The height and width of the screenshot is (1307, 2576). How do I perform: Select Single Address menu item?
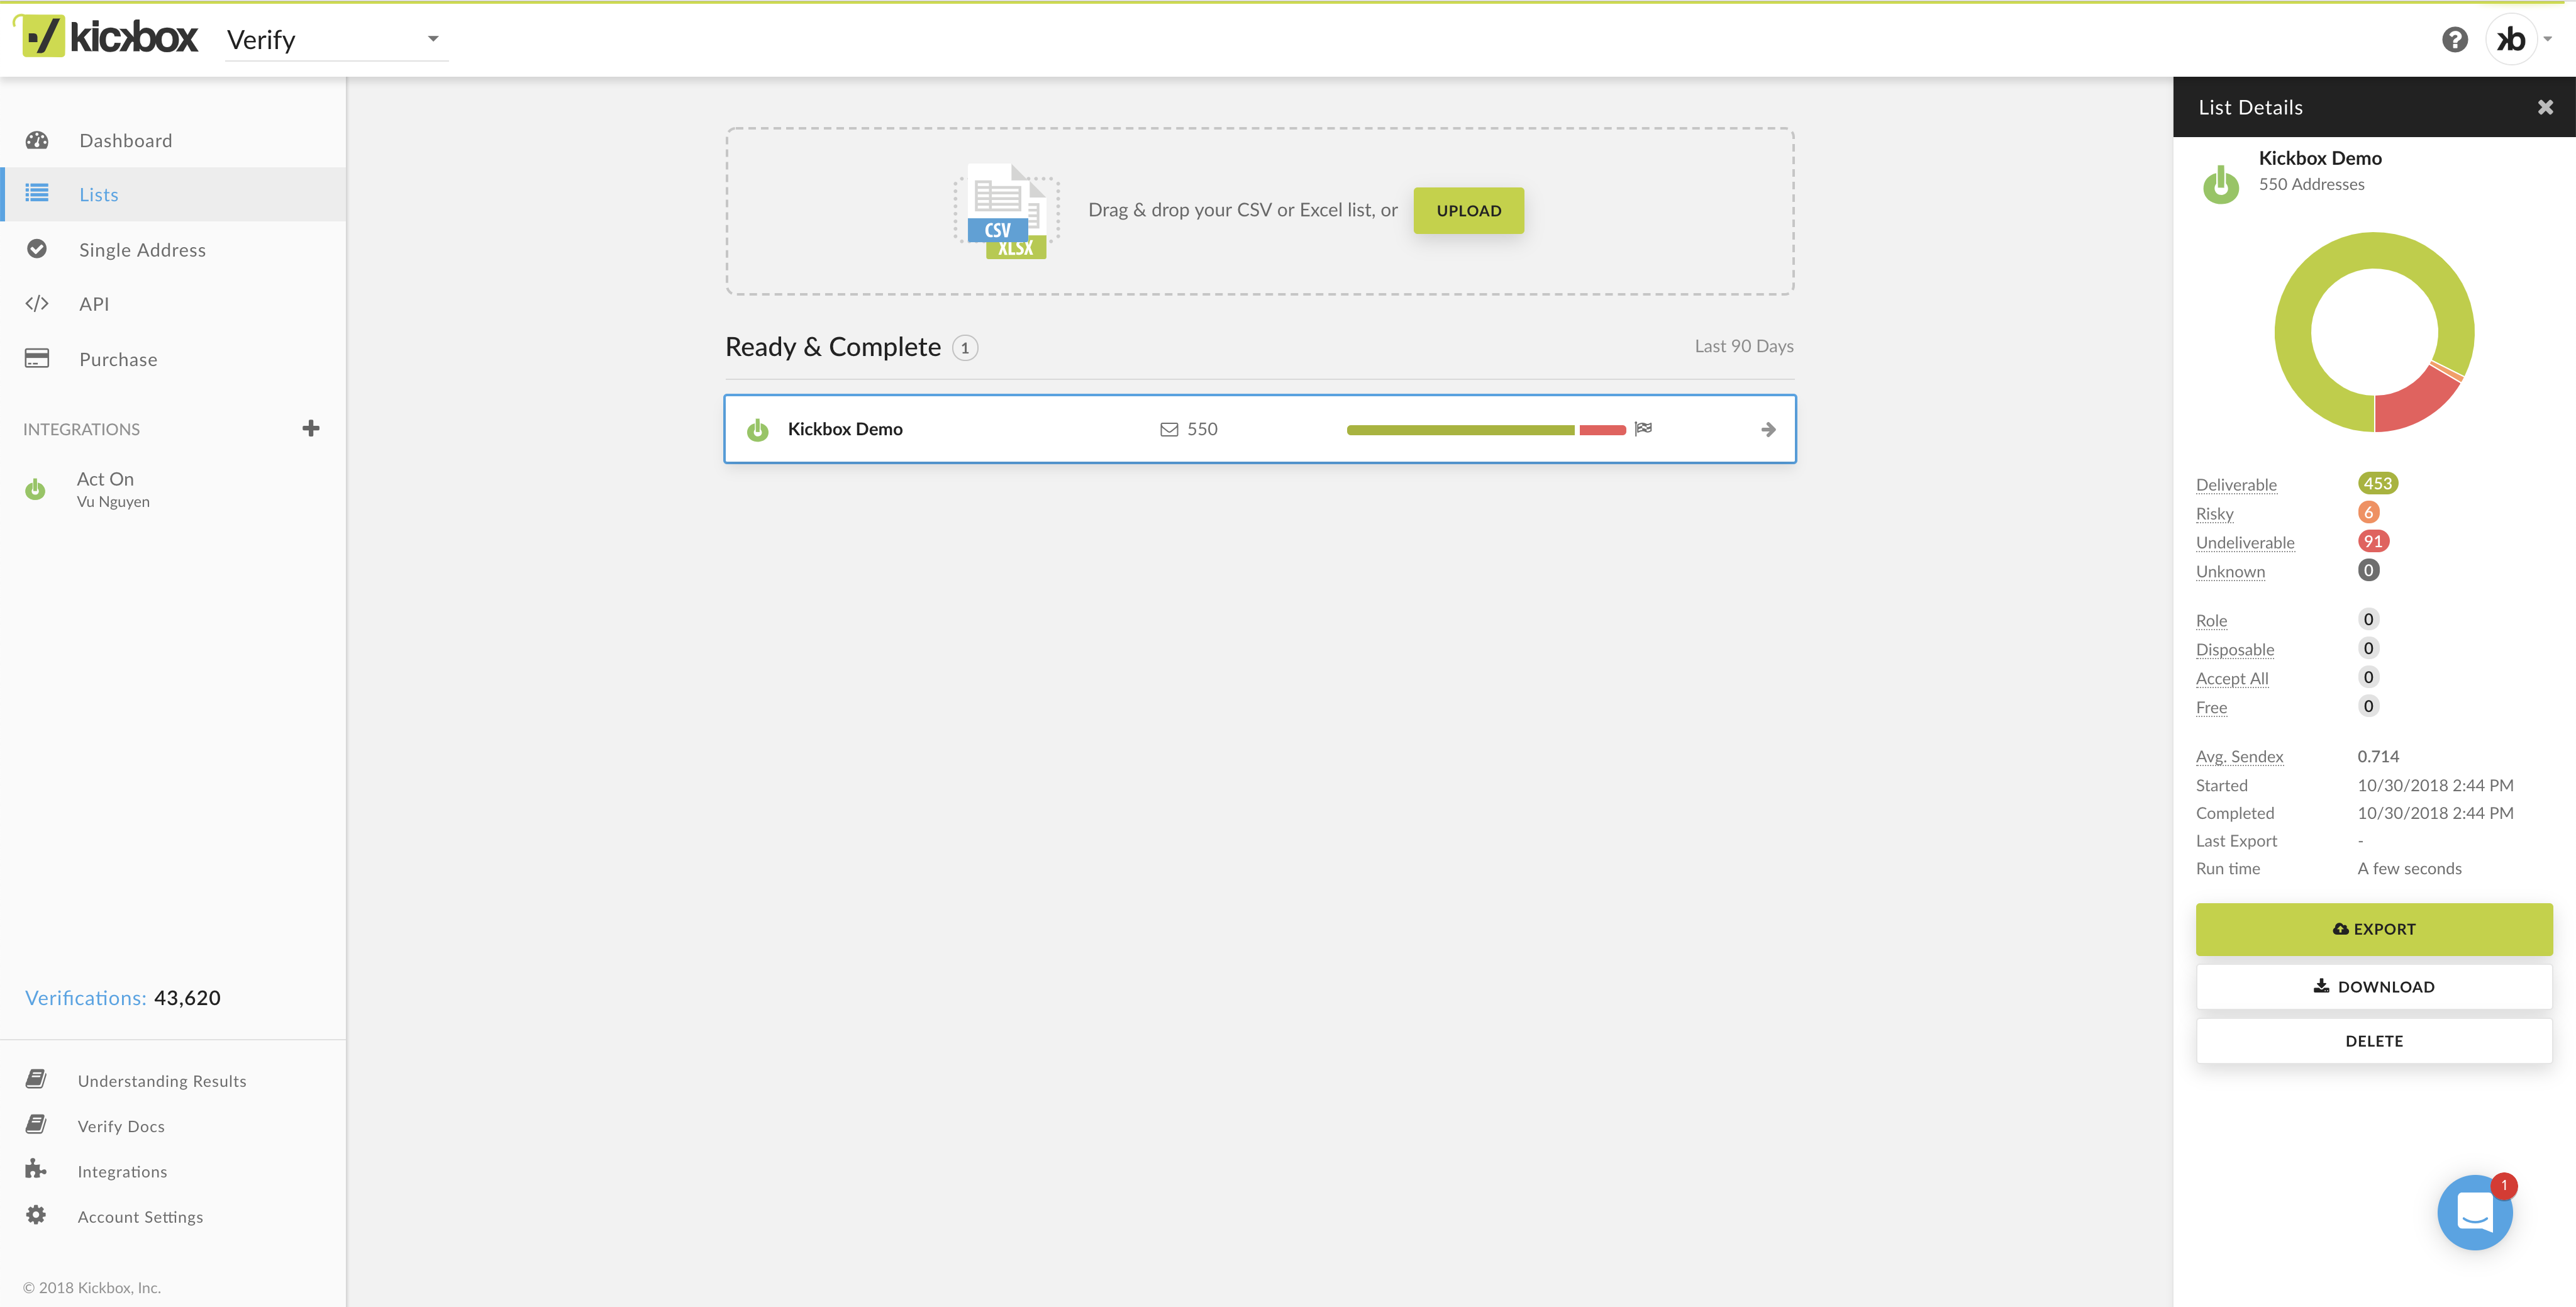point(142,250)
